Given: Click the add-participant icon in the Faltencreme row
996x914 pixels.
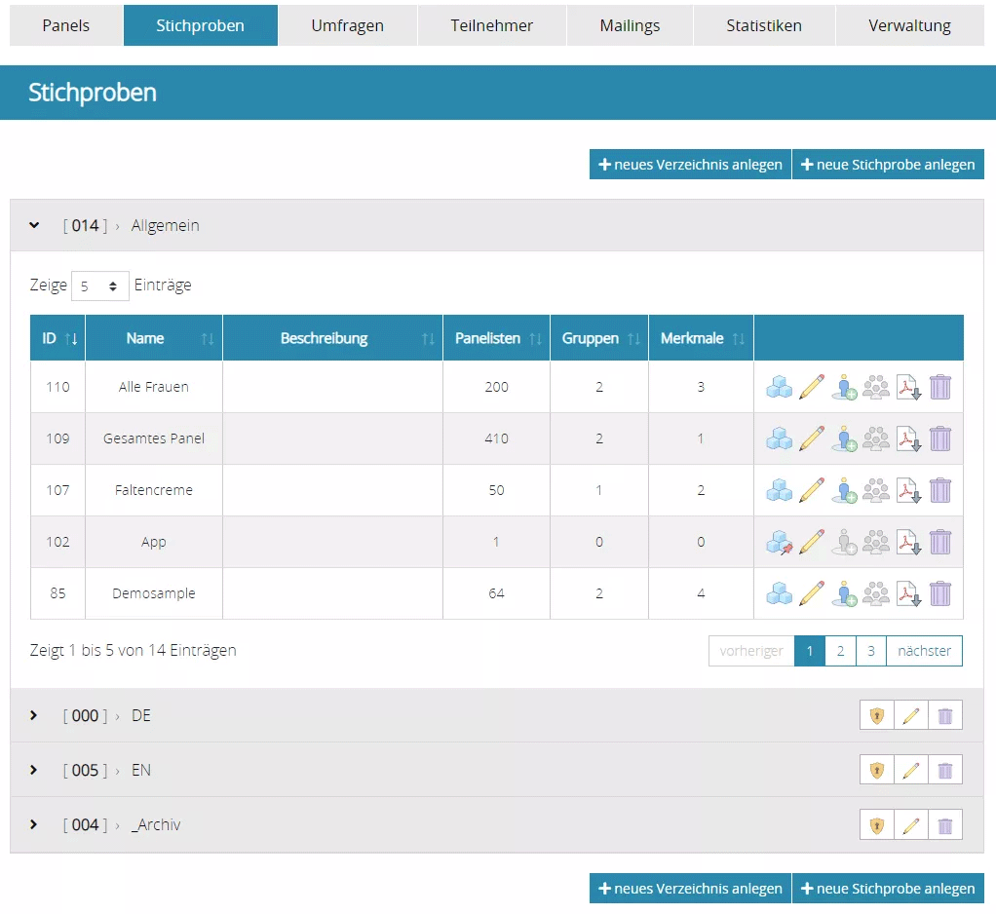Looking at the screenshot, I should [x=844, y=490].
